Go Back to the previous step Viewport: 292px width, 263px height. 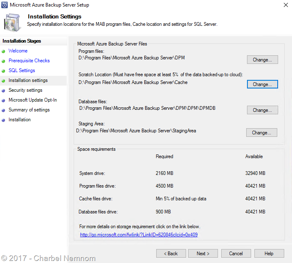(x=171, y=254)
